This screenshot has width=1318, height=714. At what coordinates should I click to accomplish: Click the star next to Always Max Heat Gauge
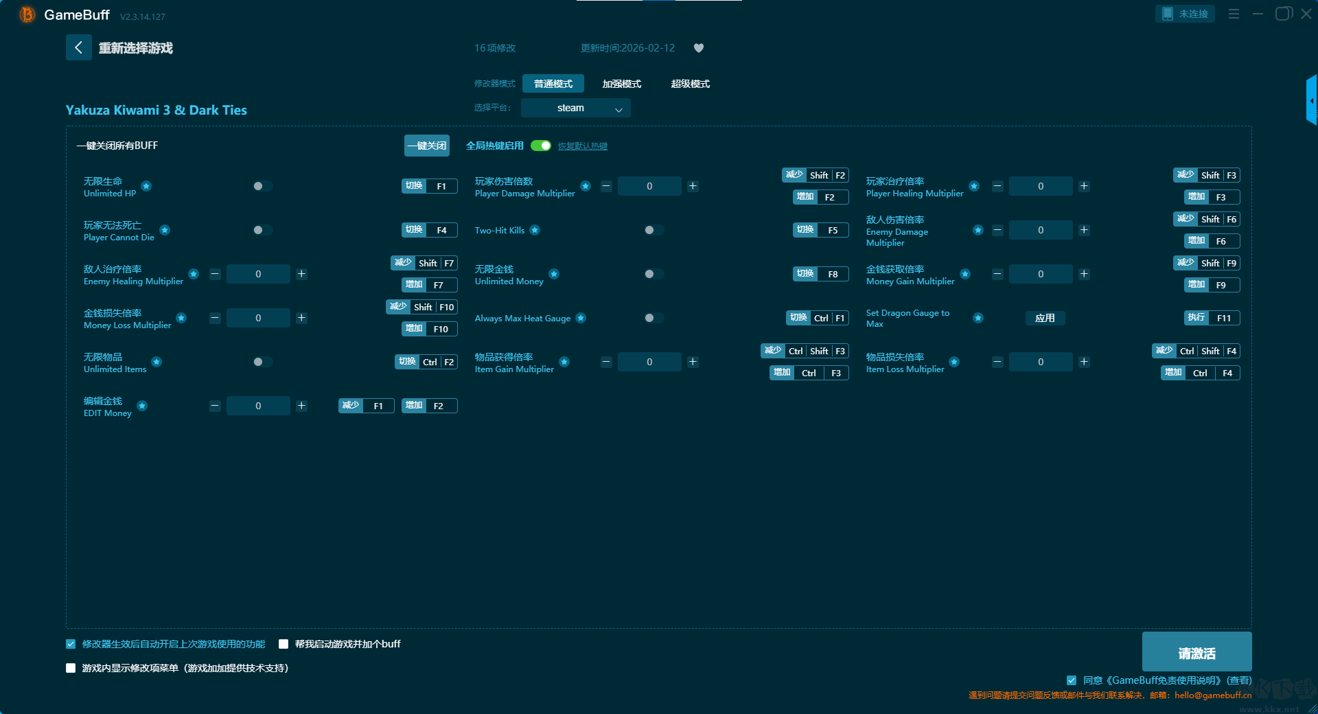click(581, 318)
